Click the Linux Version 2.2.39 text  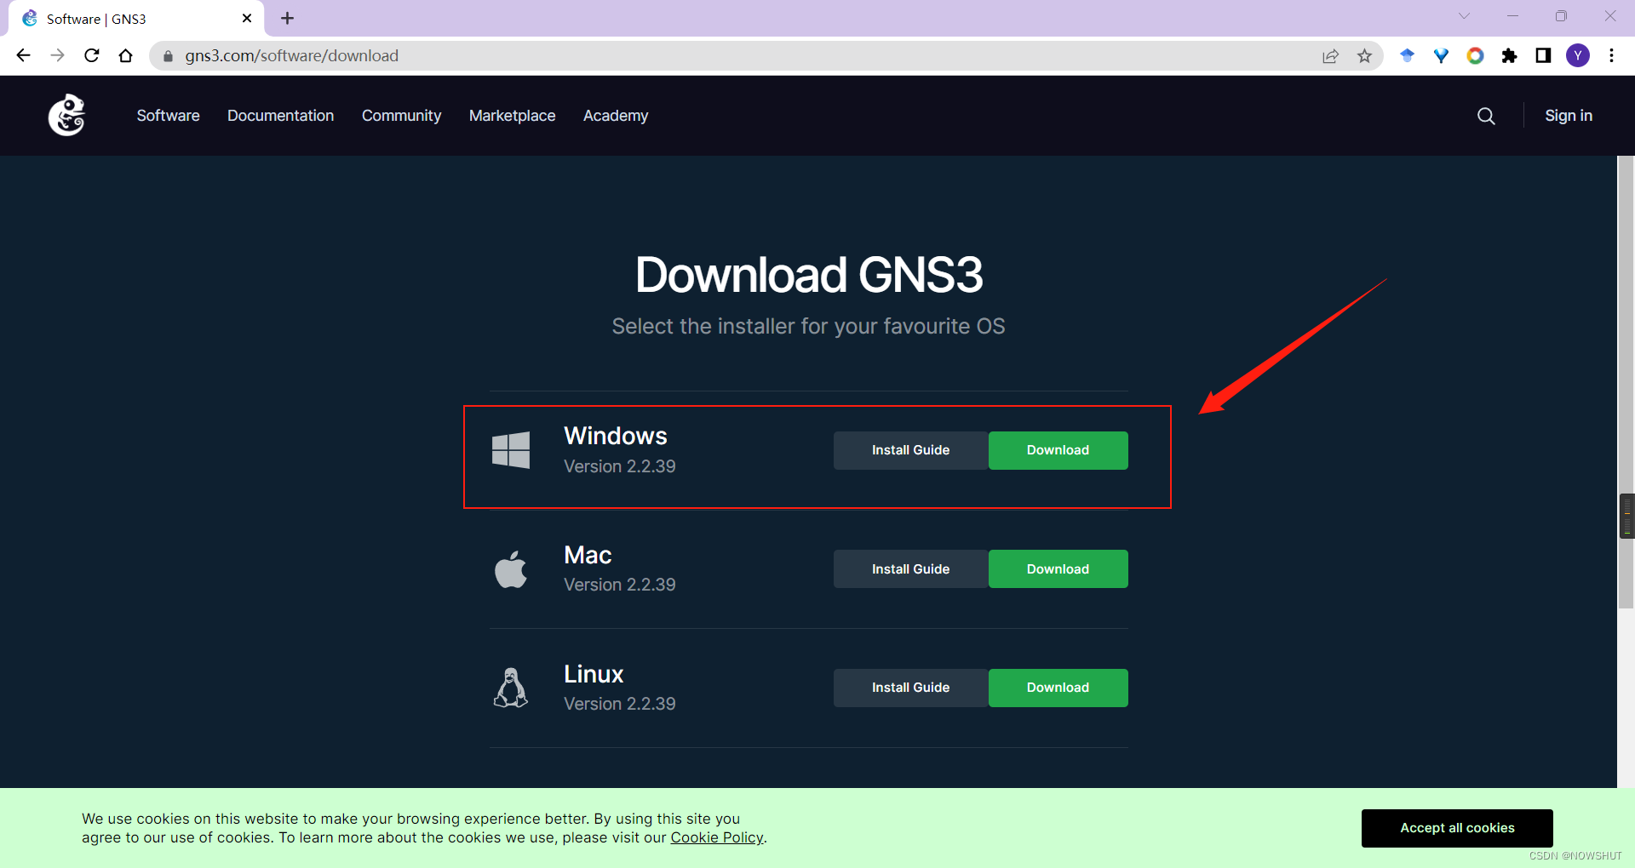coord(620,704)
